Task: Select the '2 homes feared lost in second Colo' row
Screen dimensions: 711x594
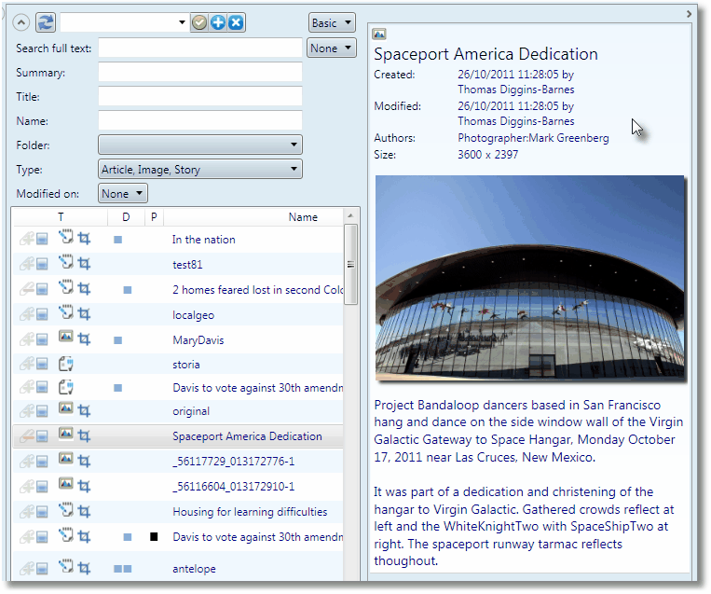Action: [x=178, y=289]
